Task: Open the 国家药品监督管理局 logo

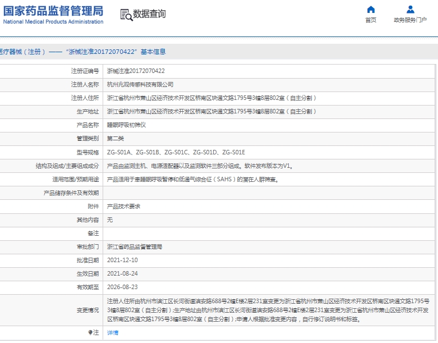Action: tap(53, 15)
